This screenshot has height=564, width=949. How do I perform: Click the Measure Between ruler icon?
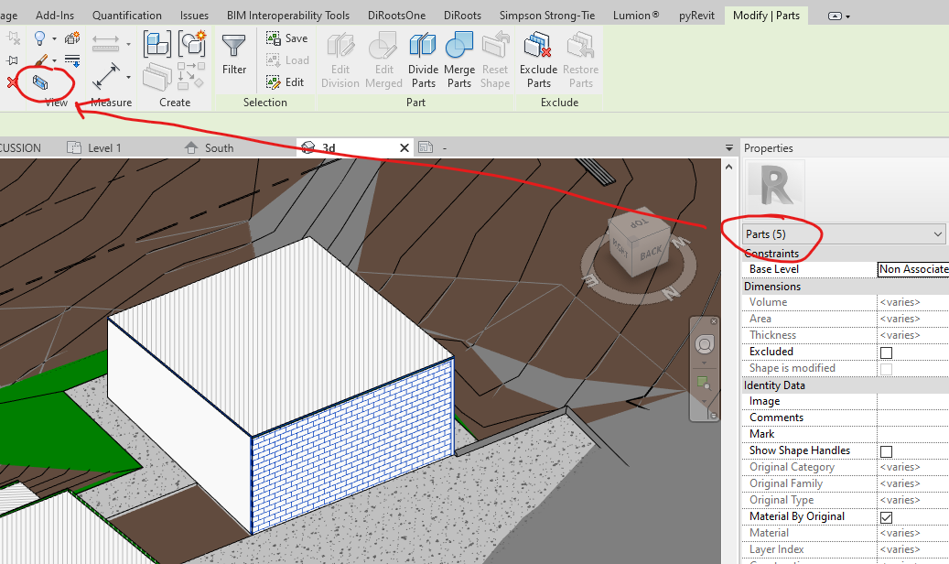(106, 42)
